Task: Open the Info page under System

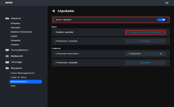Action: pos(13,86)
